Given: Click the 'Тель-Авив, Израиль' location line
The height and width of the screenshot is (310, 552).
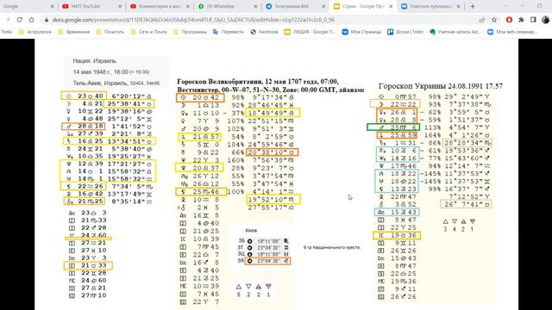Looking at the screenshot, I should tap(116, 84).
